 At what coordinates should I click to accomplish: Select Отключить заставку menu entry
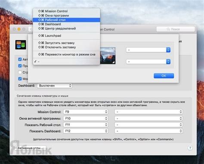[x=66, y=47]
